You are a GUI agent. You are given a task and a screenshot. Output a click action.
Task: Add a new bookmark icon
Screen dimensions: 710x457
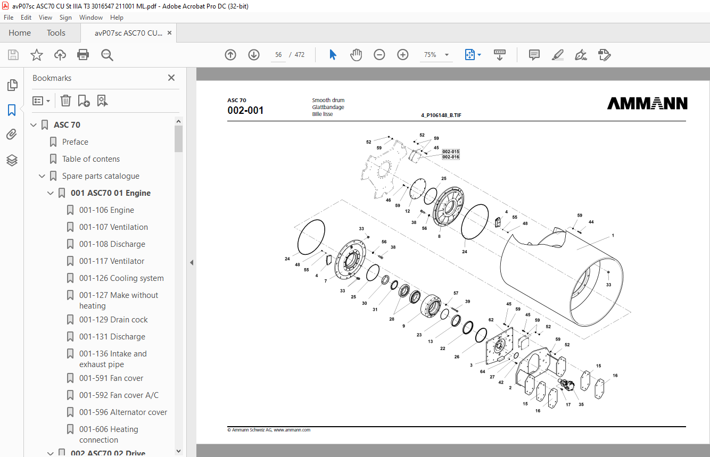click(84, 101)
